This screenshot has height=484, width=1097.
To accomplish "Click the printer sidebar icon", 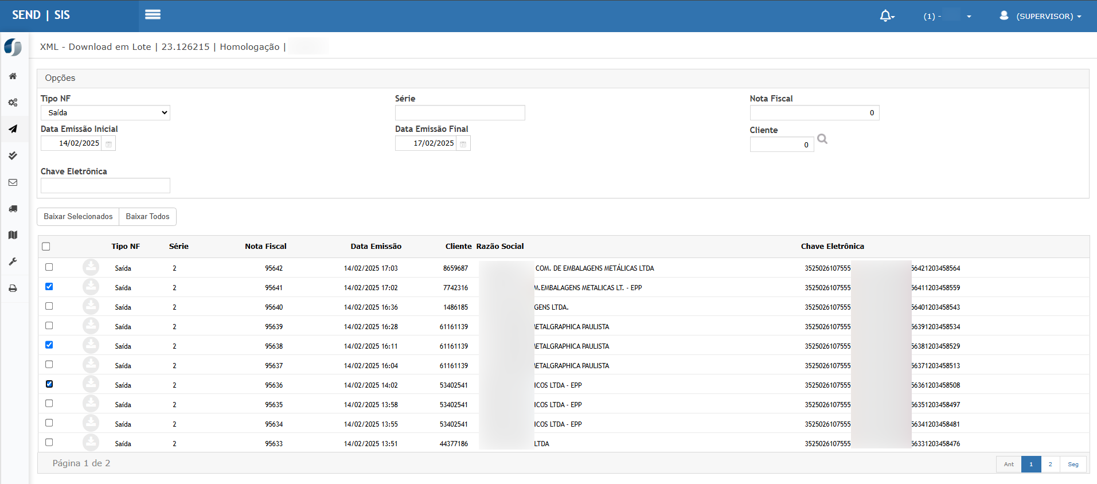I will coord(13,288).
